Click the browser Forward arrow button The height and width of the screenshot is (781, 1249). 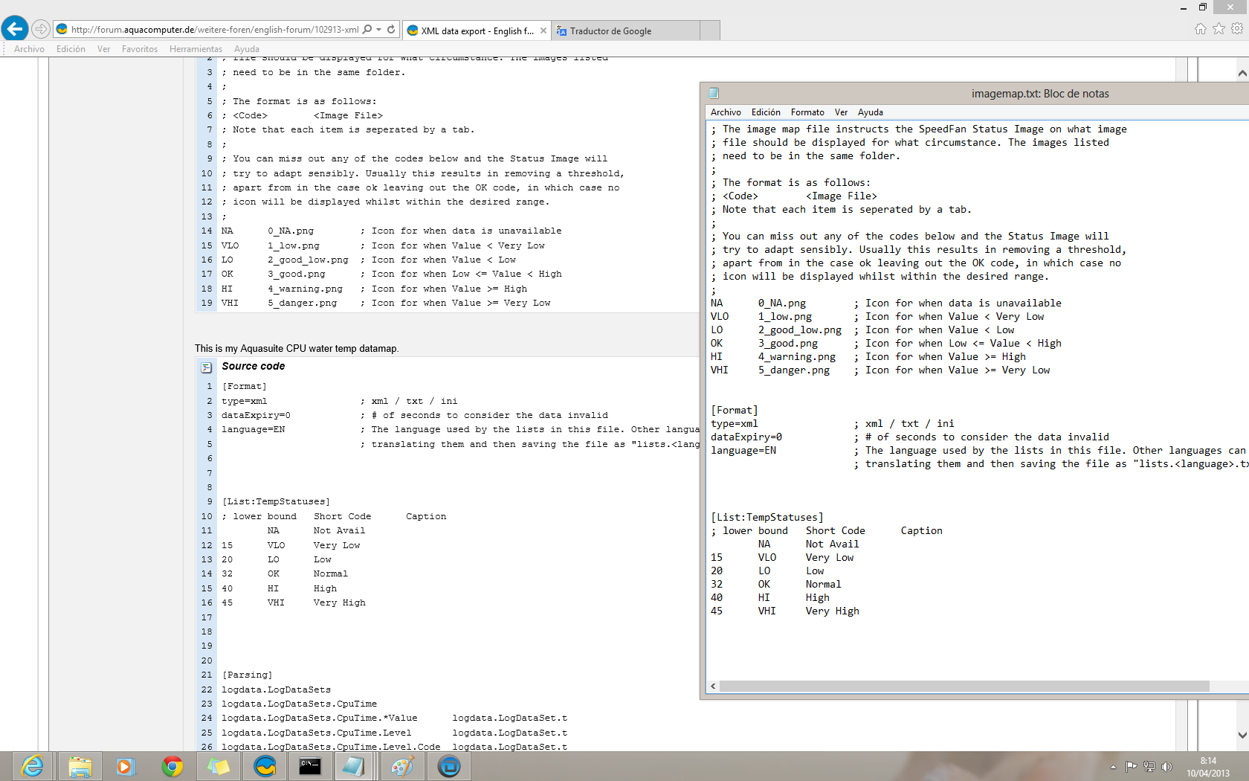tap(41, 29)
